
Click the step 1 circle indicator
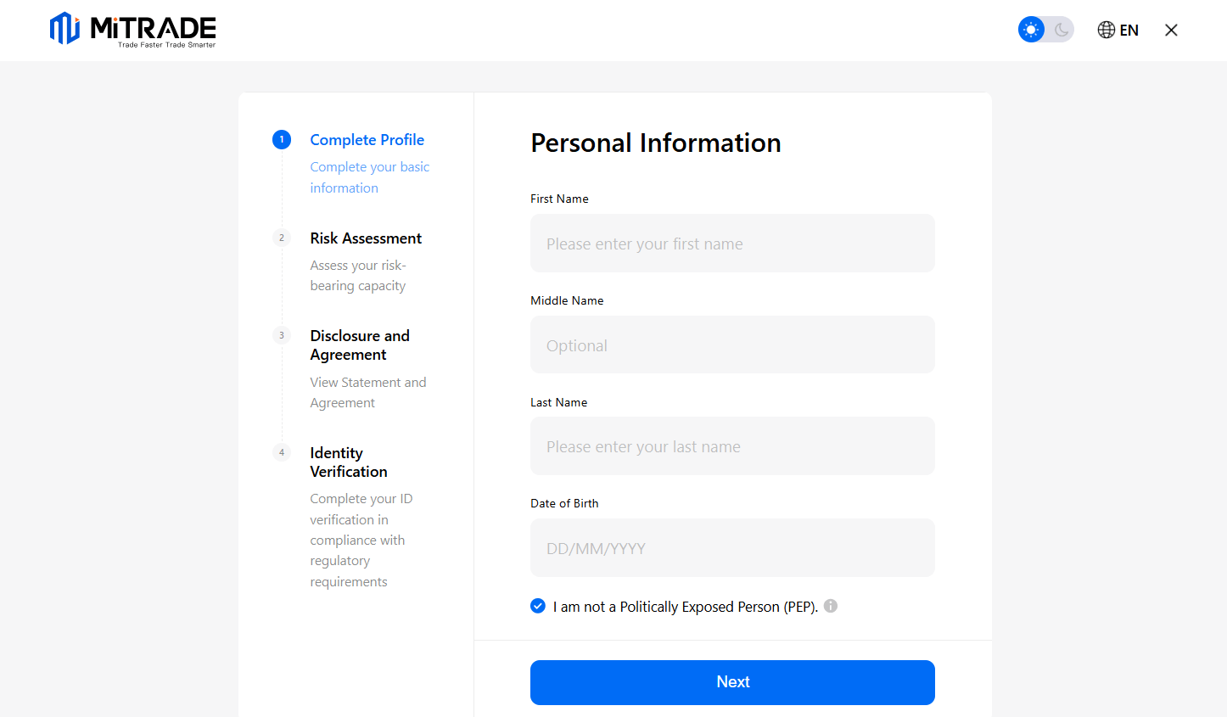click(281, 139)
